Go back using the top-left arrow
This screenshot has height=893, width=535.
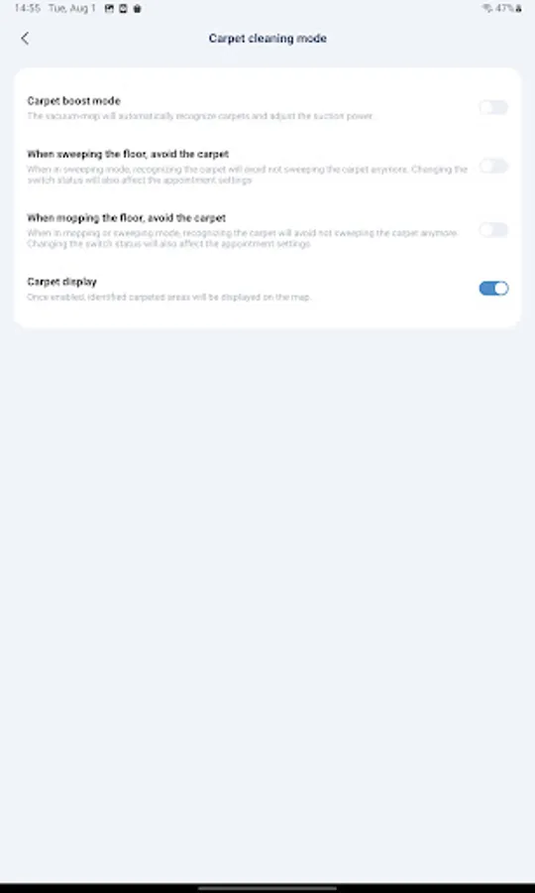click(x=25, y=38)
